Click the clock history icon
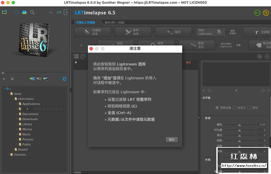 pyautogui.click(x=83, y=56)
